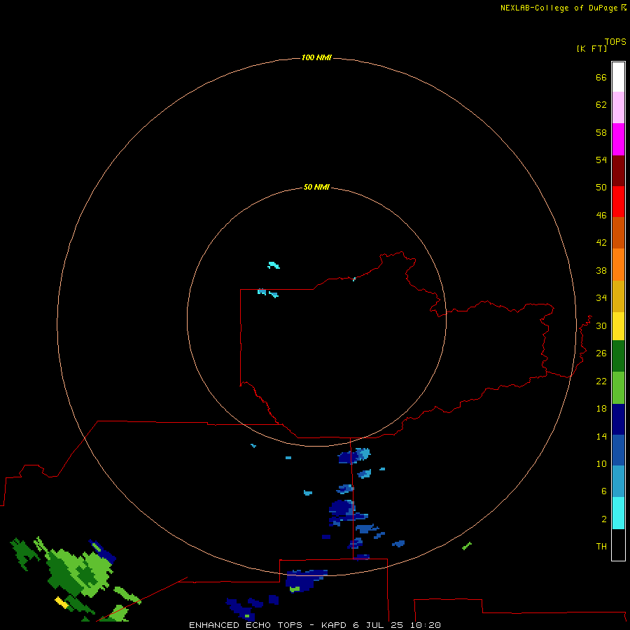
Task: Click the yellow legend swatch
Action: (618, 326)
